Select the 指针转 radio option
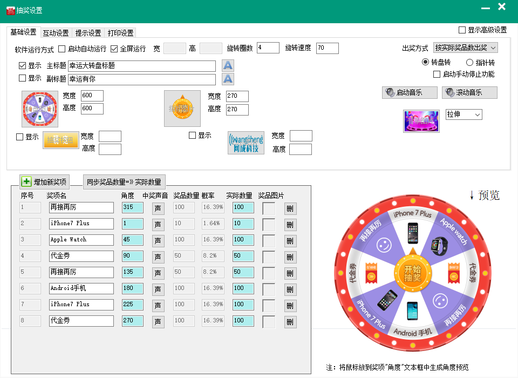 (x=469, y=63)
